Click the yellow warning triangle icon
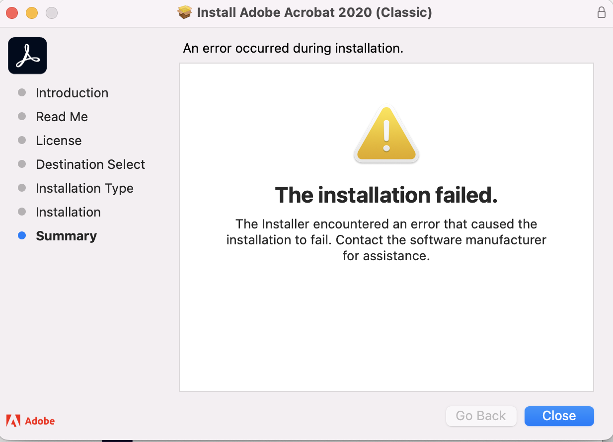This screenshot has height=442, width=613. point(386,134)
